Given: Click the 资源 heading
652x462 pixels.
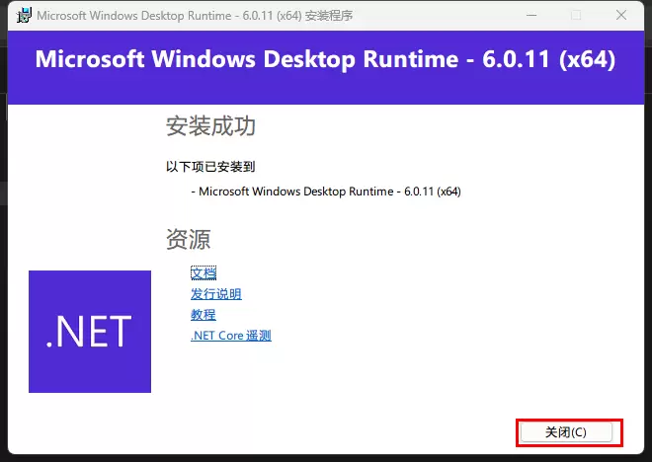Looking at the screenshot, I should click(188, 239).
